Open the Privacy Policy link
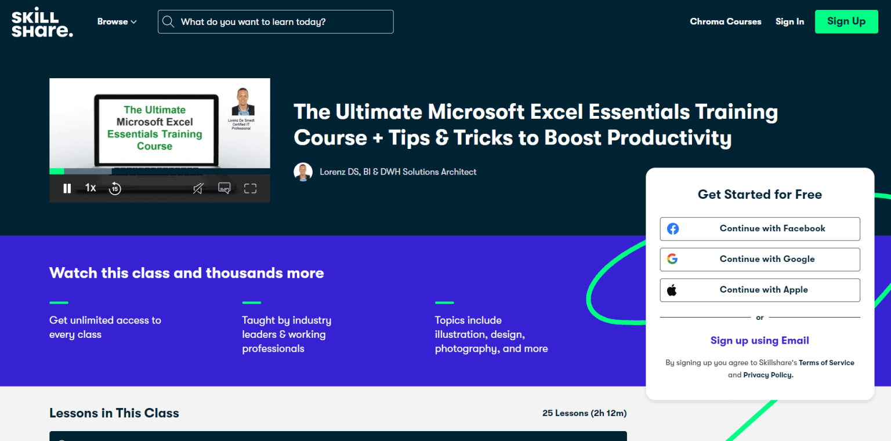 (x=767, y=375)
